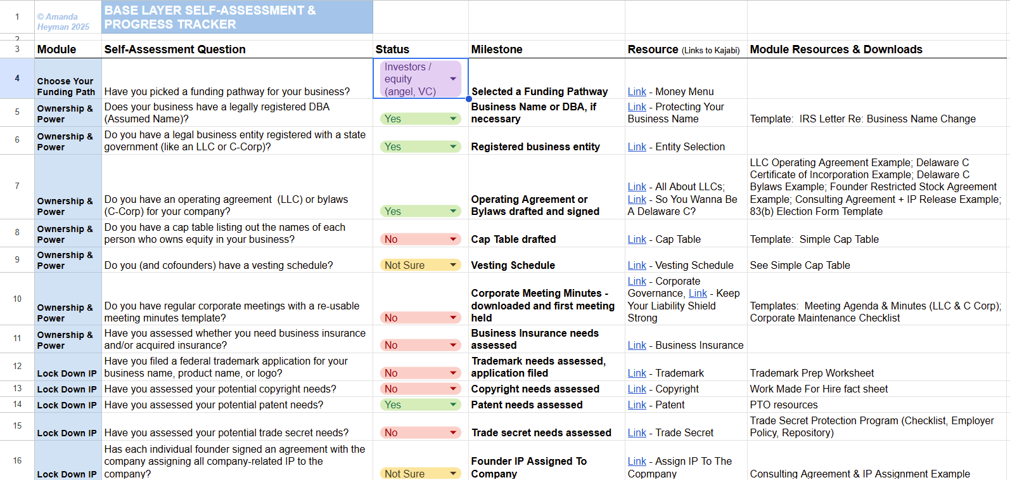This screenshot has height=480, width=1010.
Task: Select row header 16
Action: click(17, 460)
